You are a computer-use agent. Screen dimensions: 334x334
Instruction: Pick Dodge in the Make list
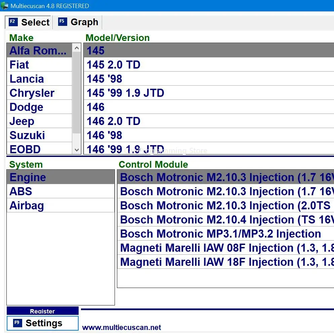39,107
